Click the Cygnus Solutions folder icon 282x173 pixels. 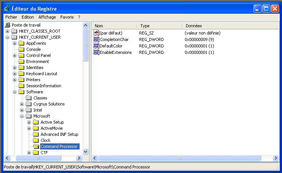(29, 104)
